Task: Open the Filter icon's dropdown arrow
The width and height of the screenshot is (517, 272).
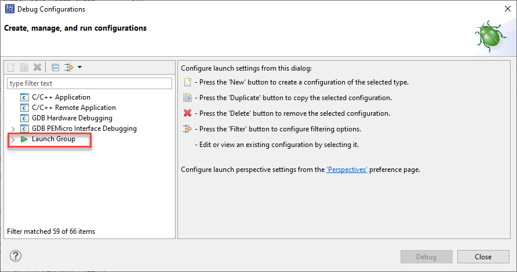Action: pos(79,67)
